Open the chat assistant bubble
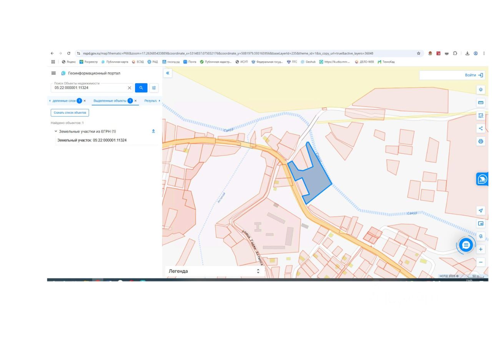Image resolution: width=492 pixels, height=348 pixels. (466, 245)
